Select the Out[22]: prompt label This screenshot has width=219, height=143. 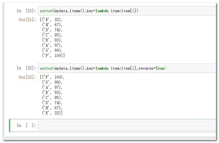[27, 77]
